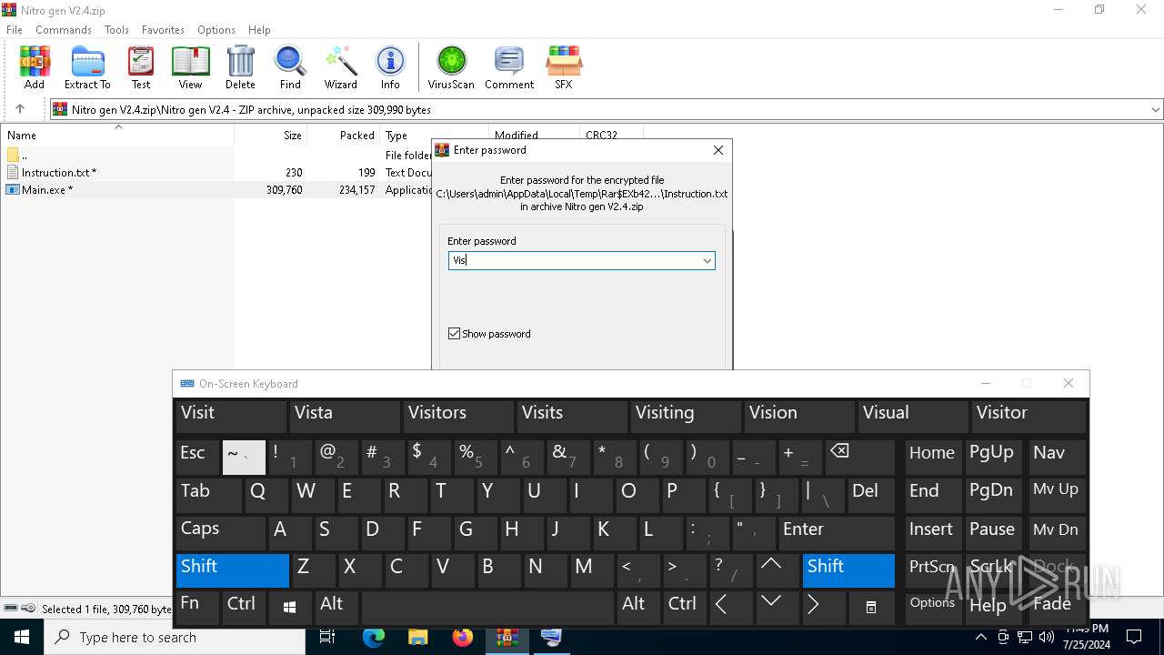
Task: Open Task View from taskbar
Action: (327, 637)
